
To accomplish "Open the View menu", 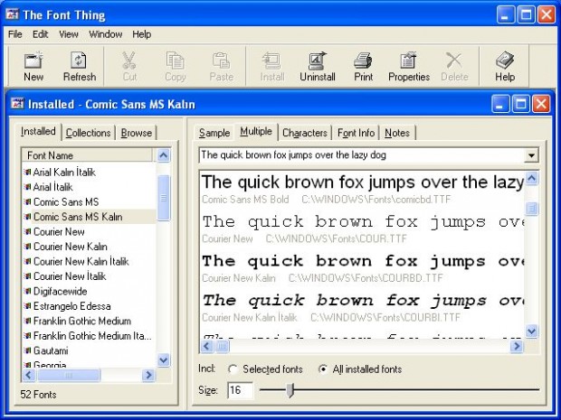I will pyautogui.click(x=69, y=34).
